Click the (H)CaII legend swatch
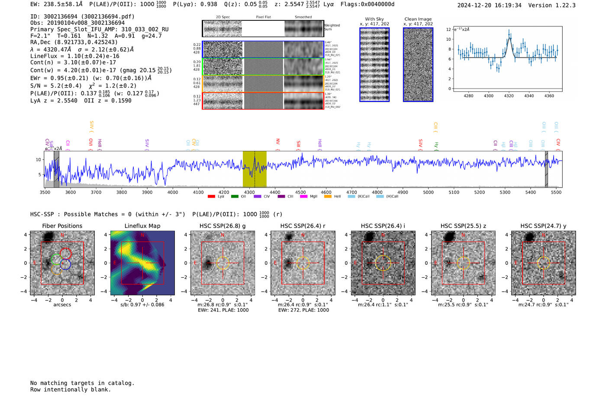The width and height of the screenshot is (606, 413). click(x=380, y=197)
